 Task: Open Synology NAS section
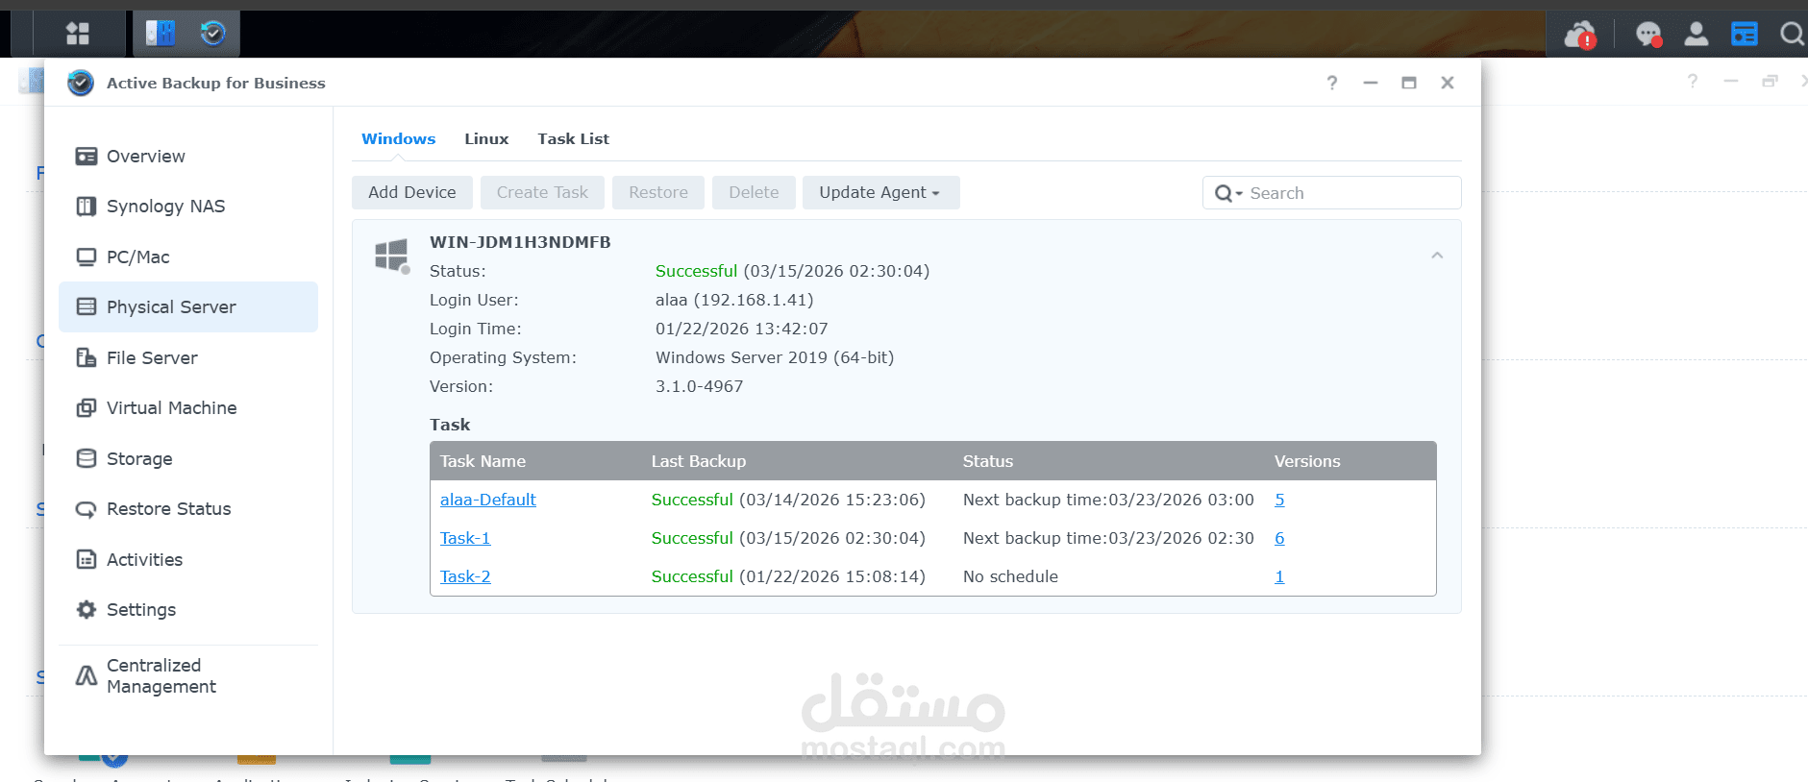point(165,206)
